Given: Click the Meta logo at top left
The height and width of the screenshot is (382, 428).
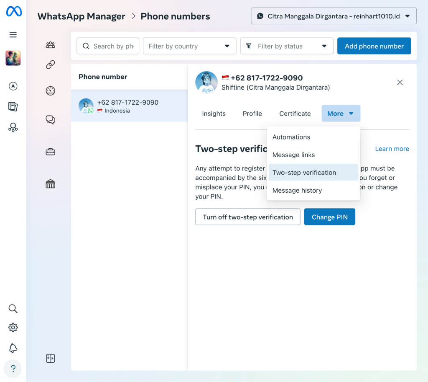Looking at the screenshot, I should [13, 11].
